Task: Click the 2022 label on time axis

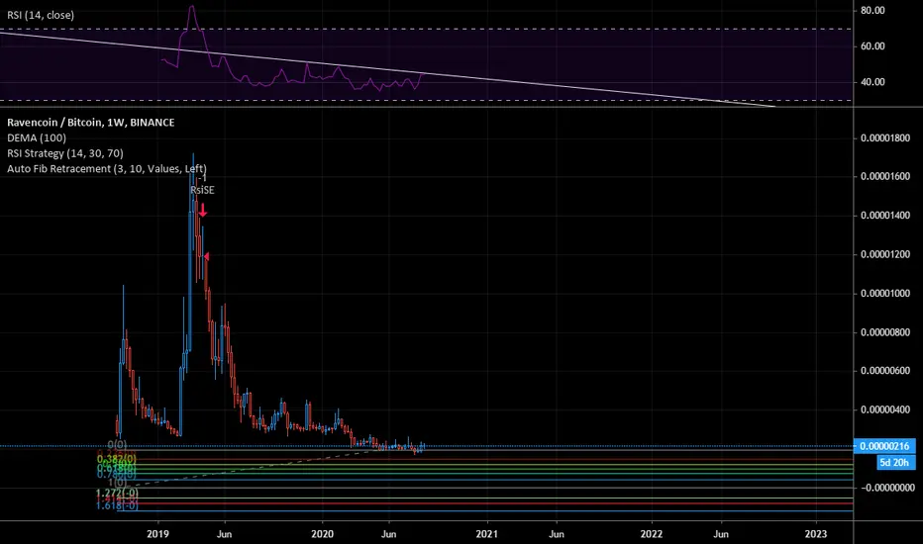Action: (x=651, y=534)
